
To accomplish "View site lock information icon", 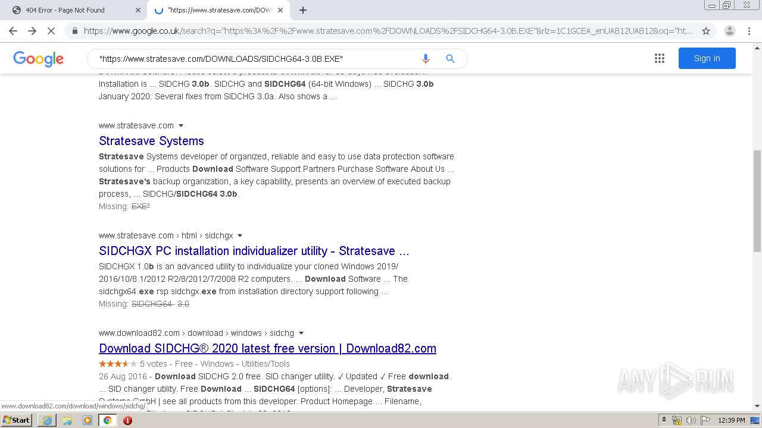I will [74, 31].
